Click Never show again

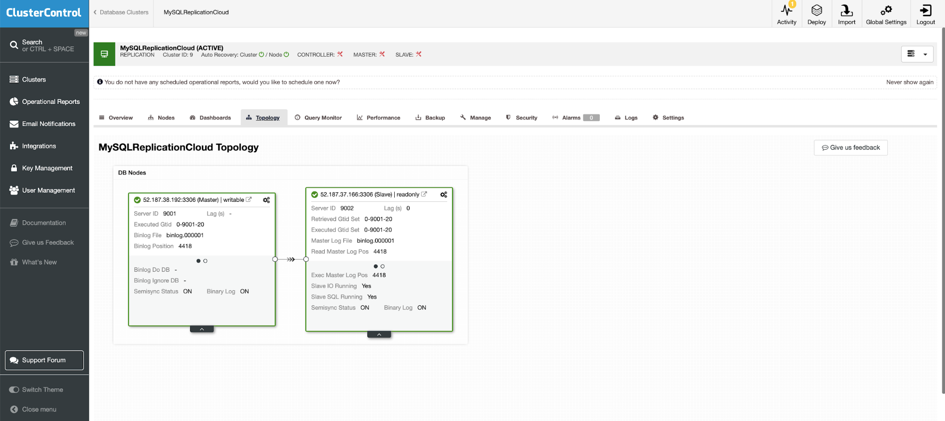pyautogui.click(x=910, y=82)
